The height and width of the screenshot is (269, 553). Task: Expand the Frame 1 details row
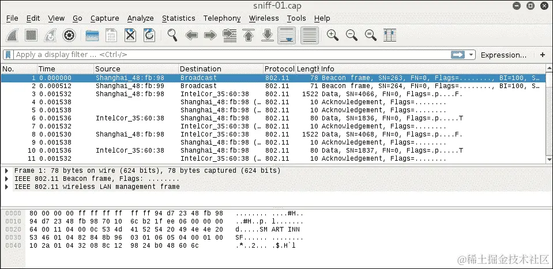pyautogui.click(x=7, y=171)
